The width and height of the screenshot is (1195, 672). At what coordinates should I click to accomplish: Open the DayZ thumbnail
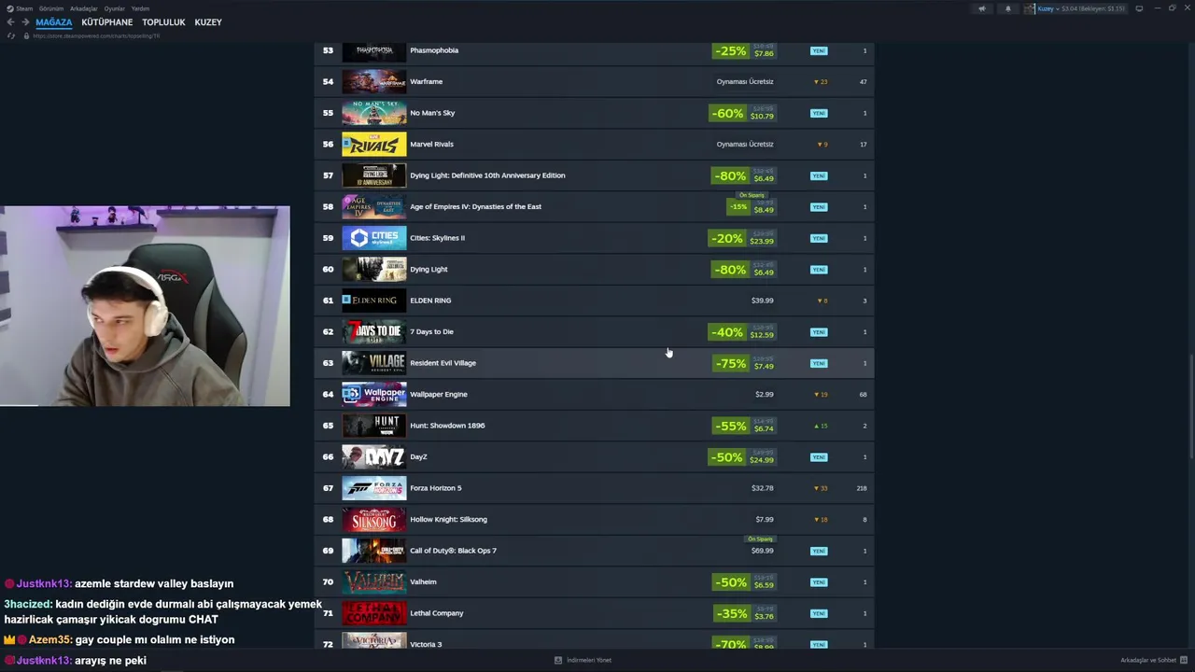click(373, 456)
